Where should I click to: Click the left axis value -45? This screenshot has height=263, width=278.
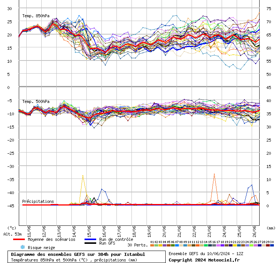coord(11,206)
